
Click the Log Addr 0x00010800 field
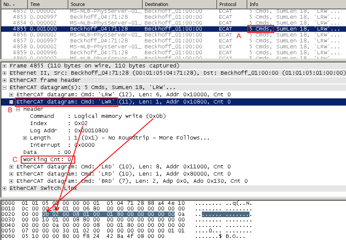click(x=69, y=131)
